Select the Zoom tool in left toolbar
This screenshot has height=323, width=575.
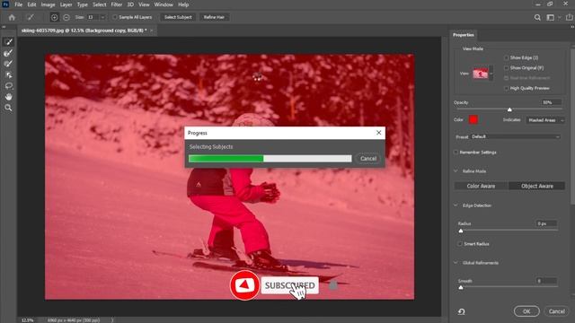[x=8, y=108]
